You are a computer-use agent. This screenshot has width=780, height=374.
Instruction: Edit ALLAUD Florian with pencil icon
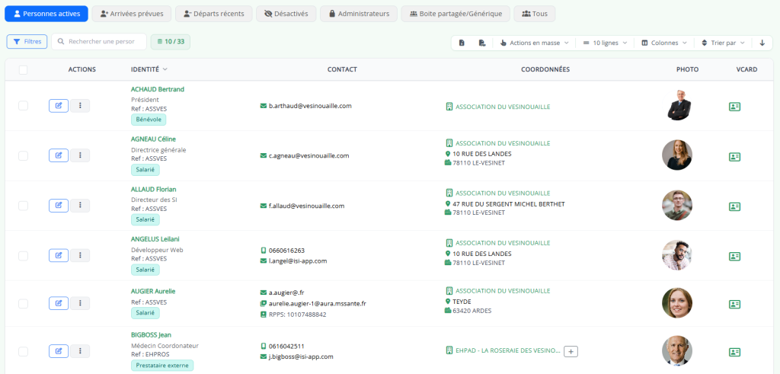(x=59, y=206)
